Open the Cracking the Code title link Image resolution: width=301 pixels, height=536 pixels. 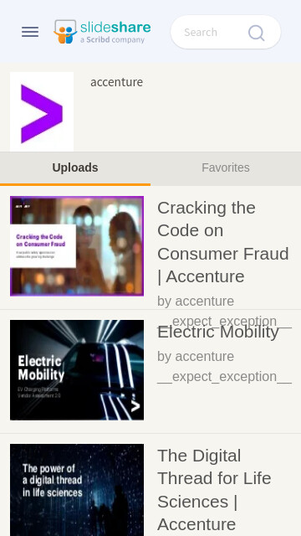pos(223,242)
